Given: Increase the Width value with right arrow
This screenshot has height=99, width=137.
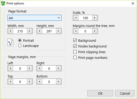Looking at the screenshot, I should (29, 31).
